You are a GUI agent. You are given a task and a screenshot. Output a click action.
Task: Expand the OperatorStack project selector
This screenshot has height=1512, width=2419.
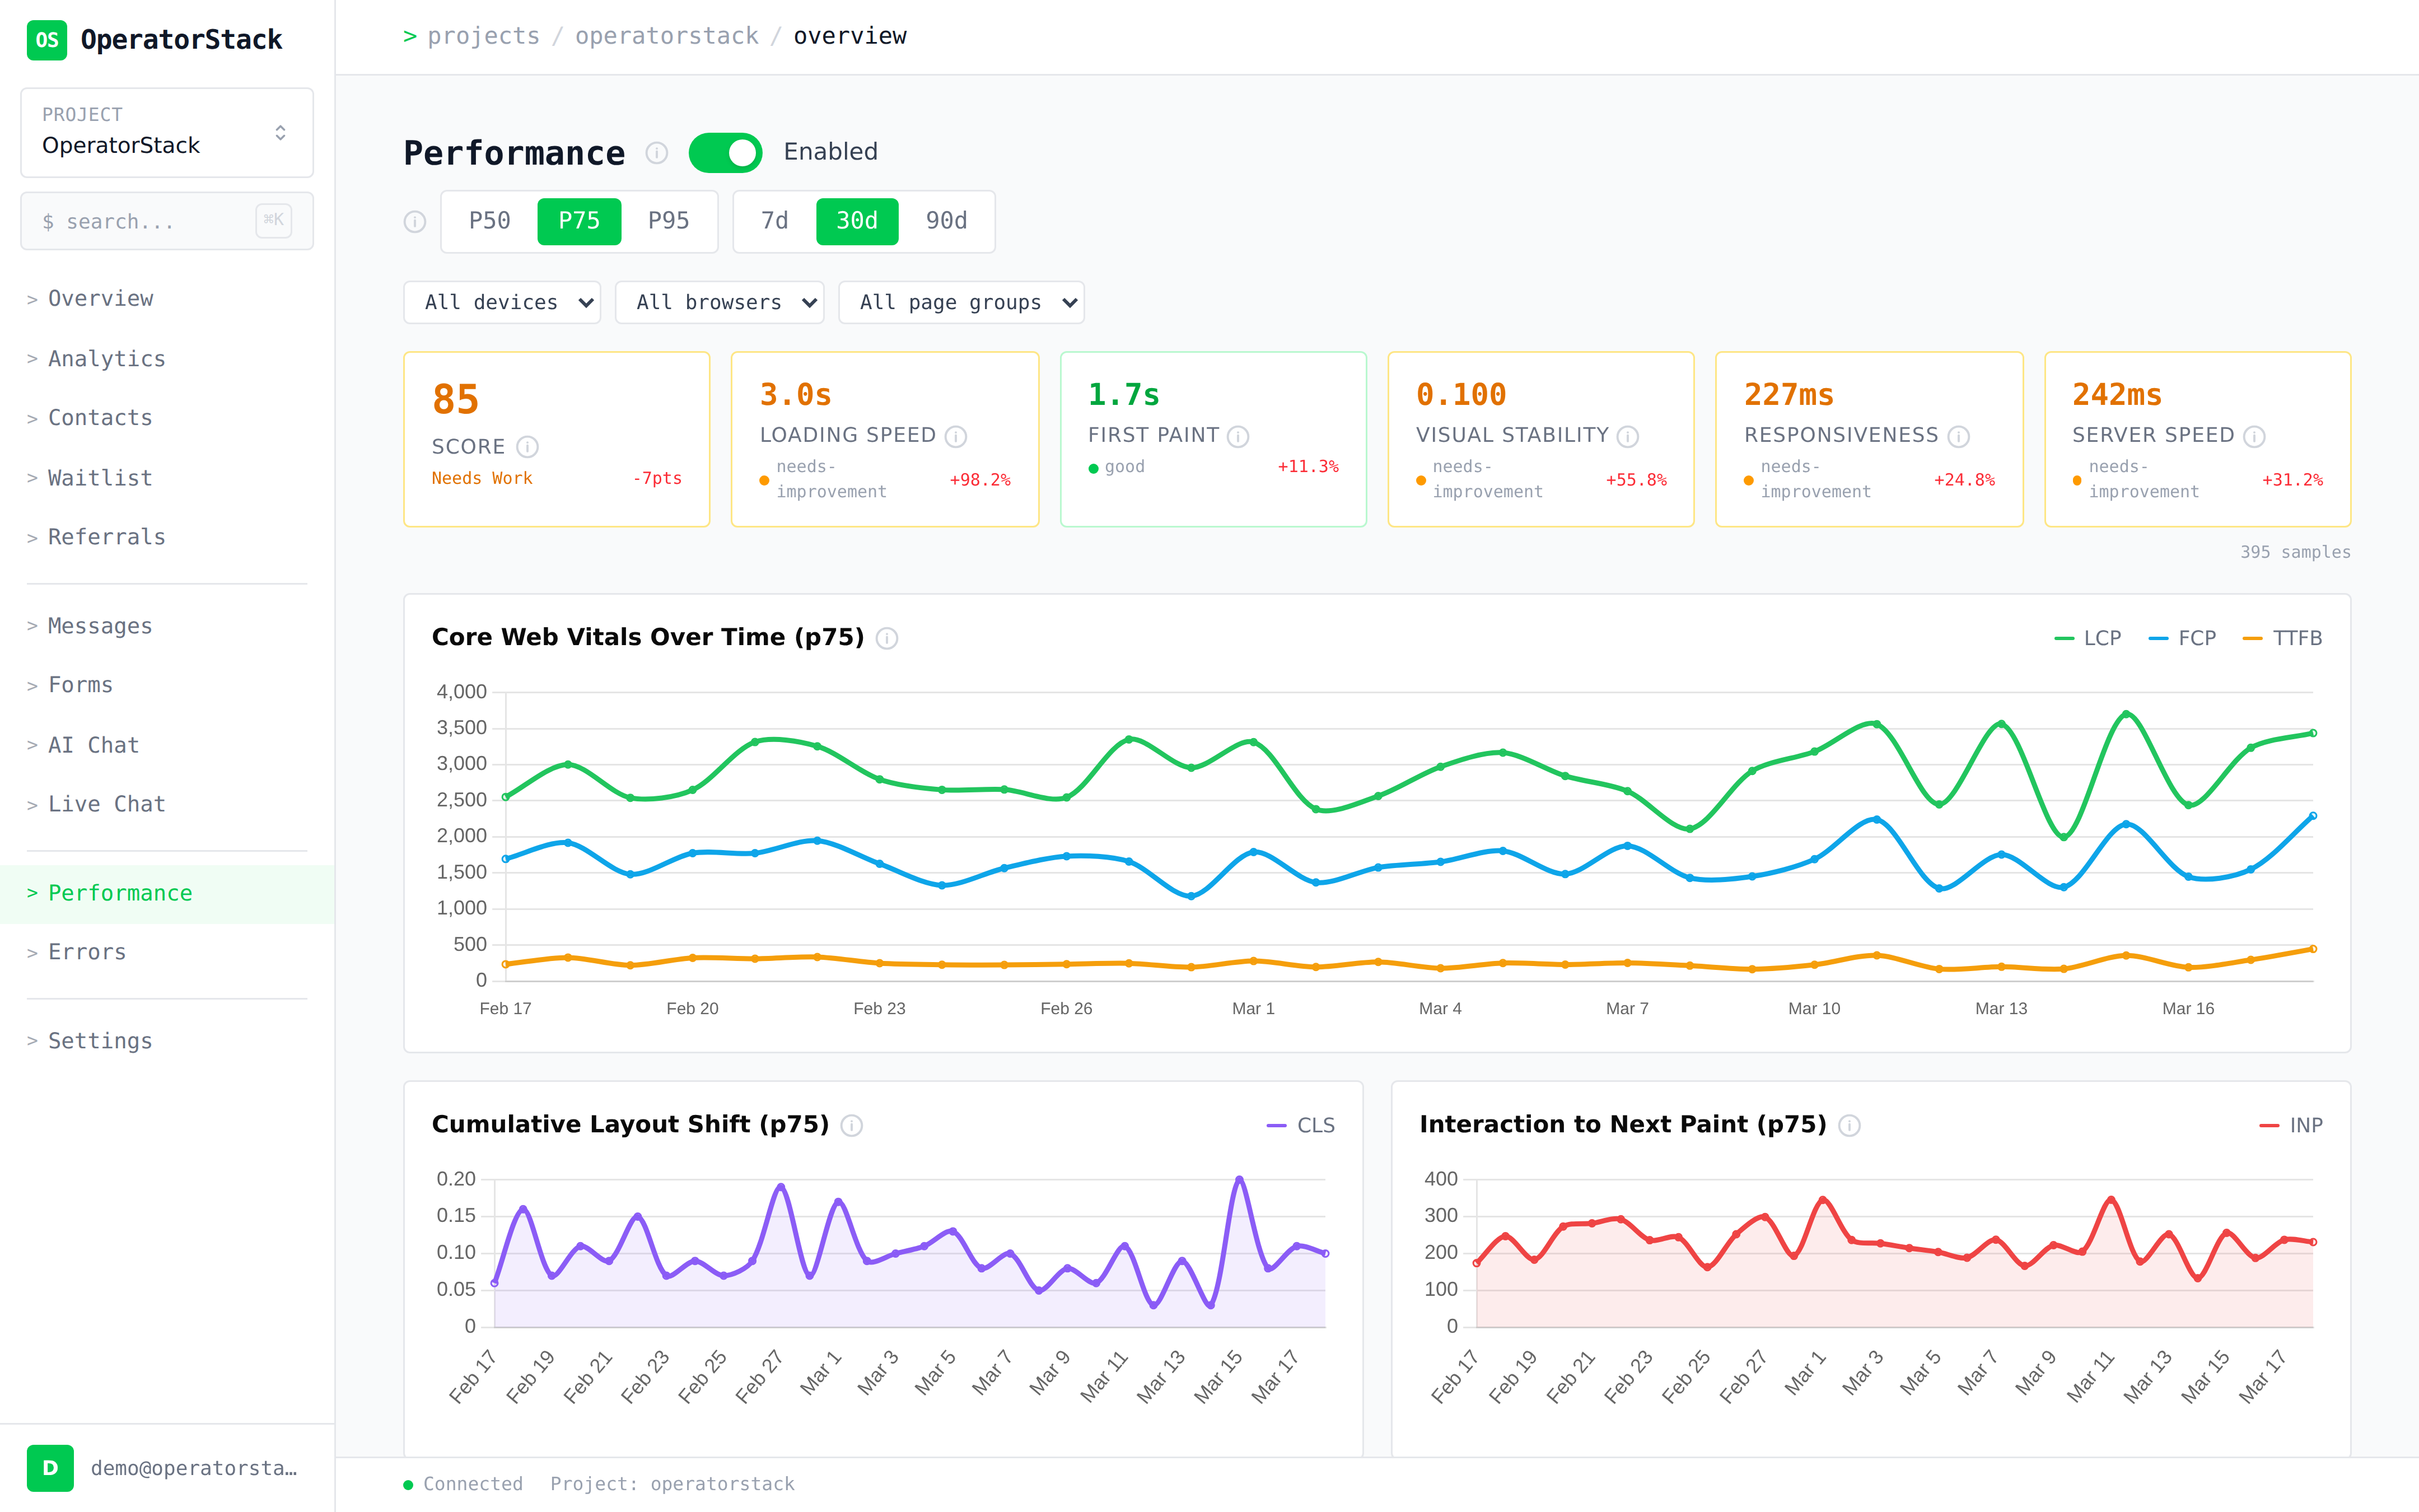coord(167,132)
